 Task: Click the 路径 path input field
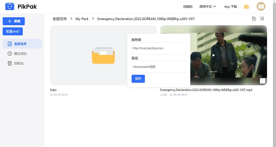click(159, 67)
